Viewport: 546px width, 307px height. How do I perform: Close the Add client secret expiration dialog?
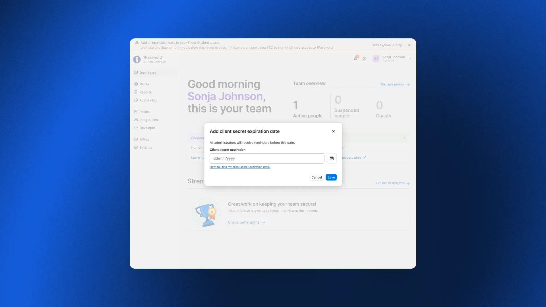334,131
